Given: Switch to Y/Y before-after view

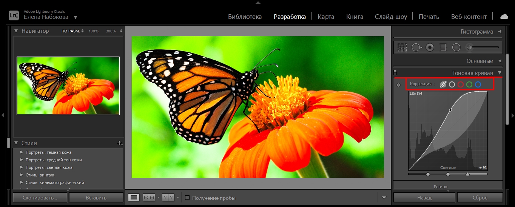Looking at the screenshot, I should point(168,197).
